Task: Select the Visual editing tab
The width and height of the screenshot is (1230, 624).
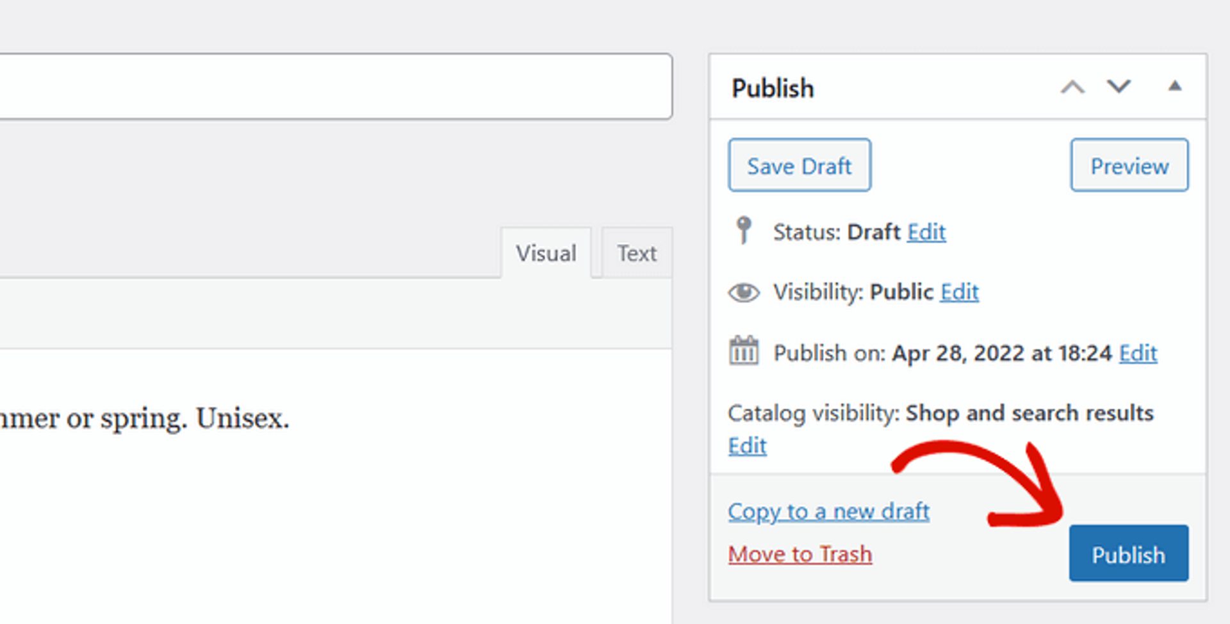Action: [x=546, y=252]
